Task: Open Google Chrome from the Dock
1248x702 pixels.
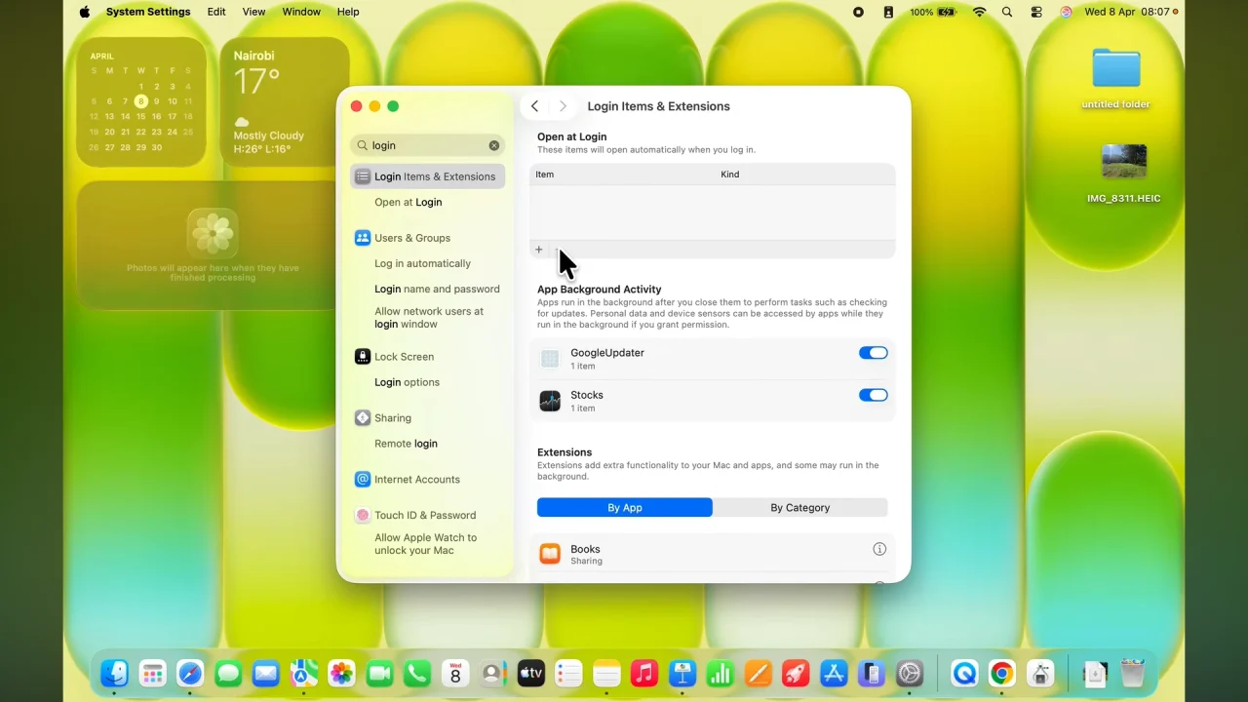Action: tap(1001, 673)
